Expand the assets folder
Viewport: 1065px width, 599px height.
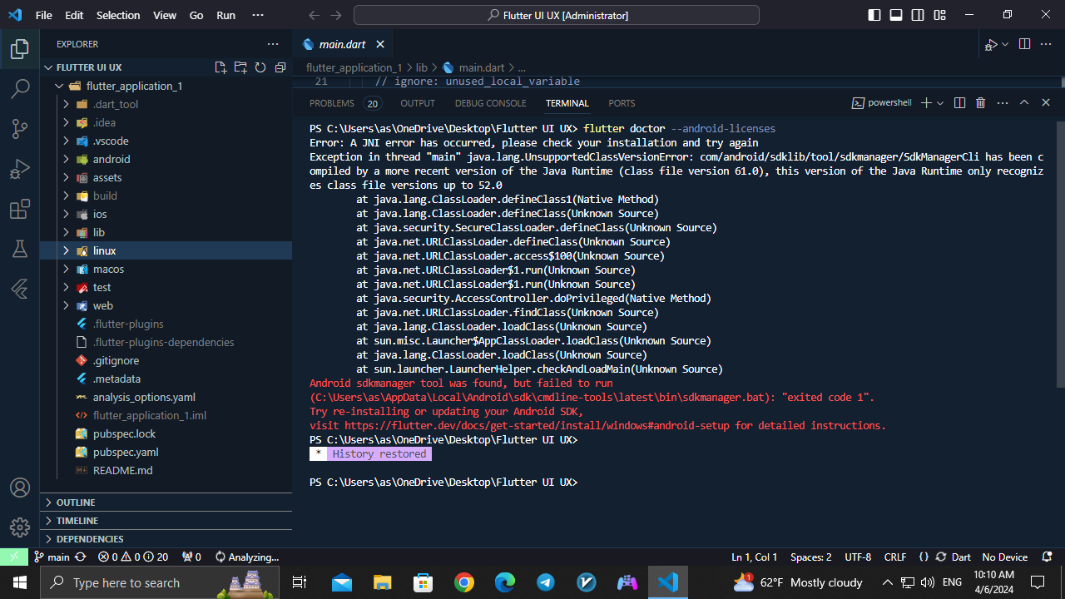(x=66, y=177)
